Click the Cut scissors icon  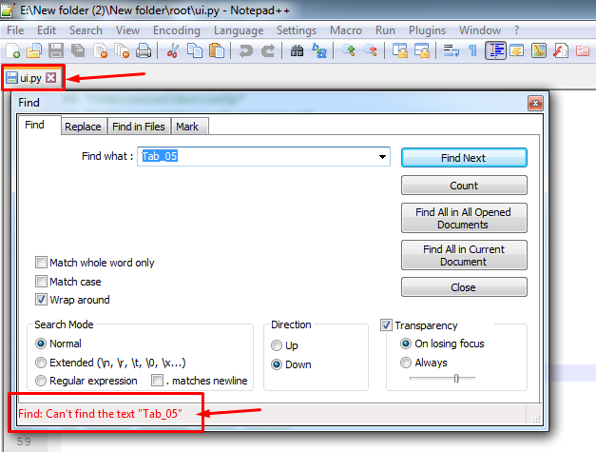pos(173,50)
